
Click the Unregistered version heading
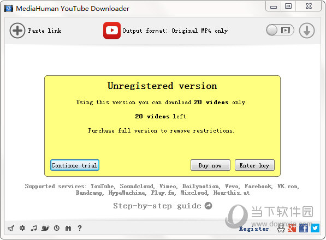click(162, 86)
